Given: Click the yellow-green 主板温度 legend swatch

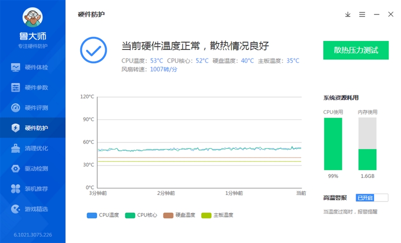Looking at the screenshot, I should pyautogui.click(x=207, y=215).
